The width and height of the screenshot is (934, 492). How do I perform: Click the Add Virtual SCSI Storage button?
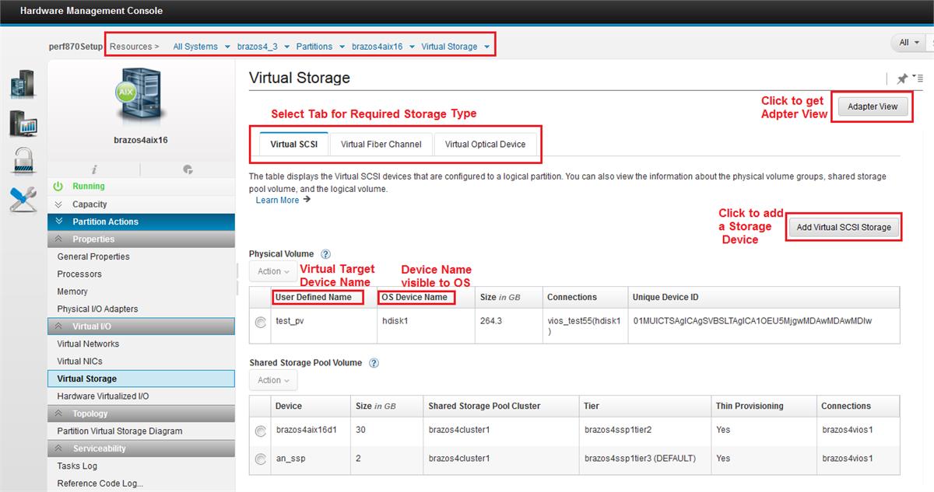(843, 227)
